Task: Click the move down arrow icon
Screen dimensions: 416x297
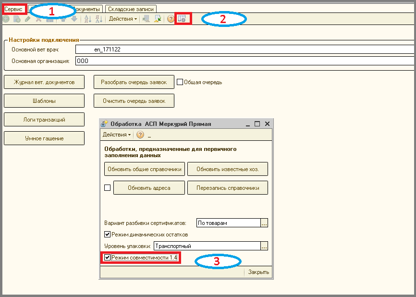Action: (74, 19)
